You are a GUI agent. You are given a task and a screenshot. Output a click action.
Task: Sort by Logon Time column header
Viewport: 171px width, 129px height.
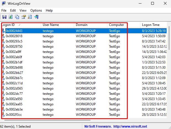click(x=153, y=25)
